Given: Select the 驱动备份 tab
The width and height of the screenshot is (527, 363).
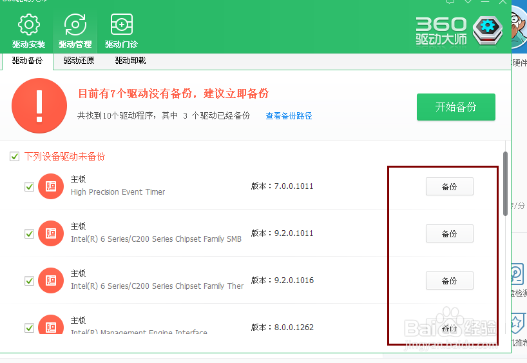Looking at the screenshot, I should point(27,61).
